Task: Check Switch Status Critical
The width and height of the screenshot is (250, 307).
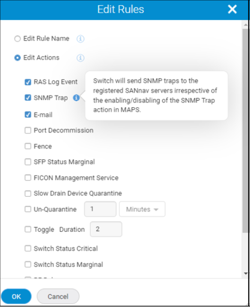Action: (28, 249)
